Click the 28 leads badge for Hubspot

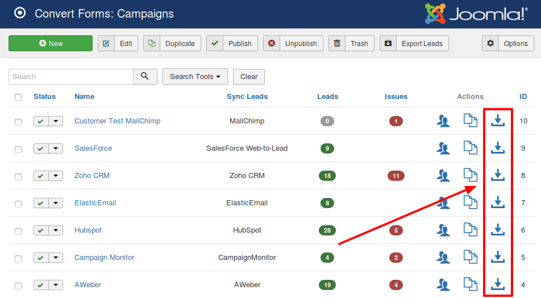point(327,230)
